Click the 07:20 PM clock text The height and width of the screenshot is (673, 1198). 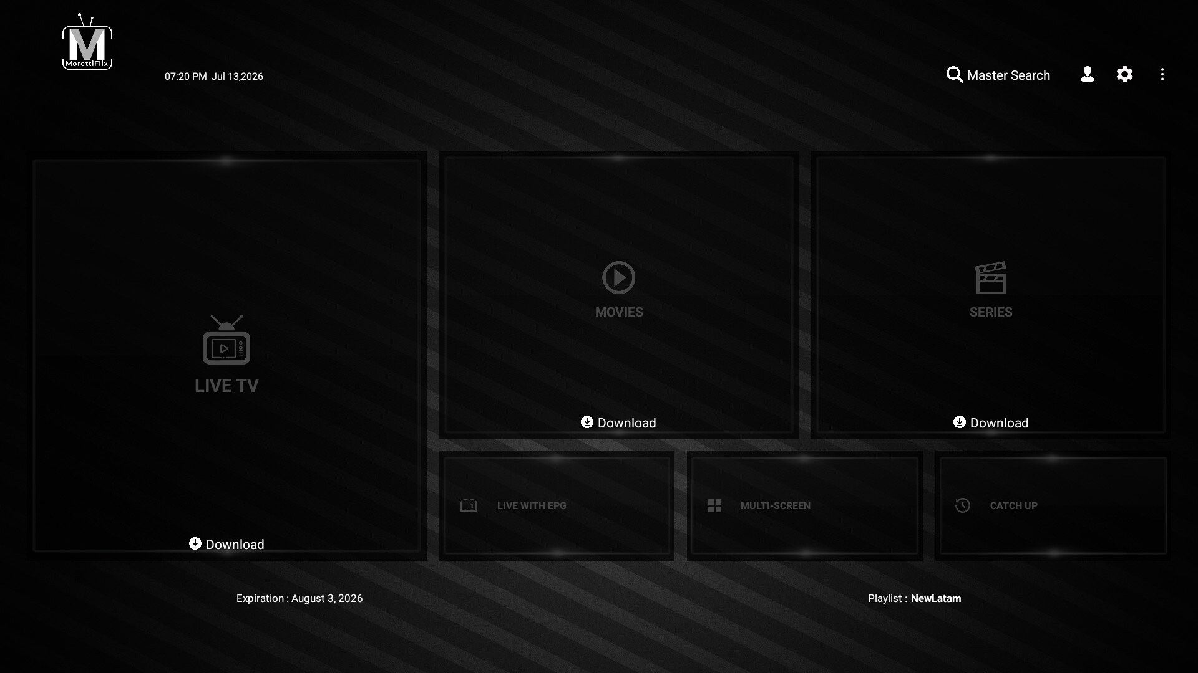[185, 76]
